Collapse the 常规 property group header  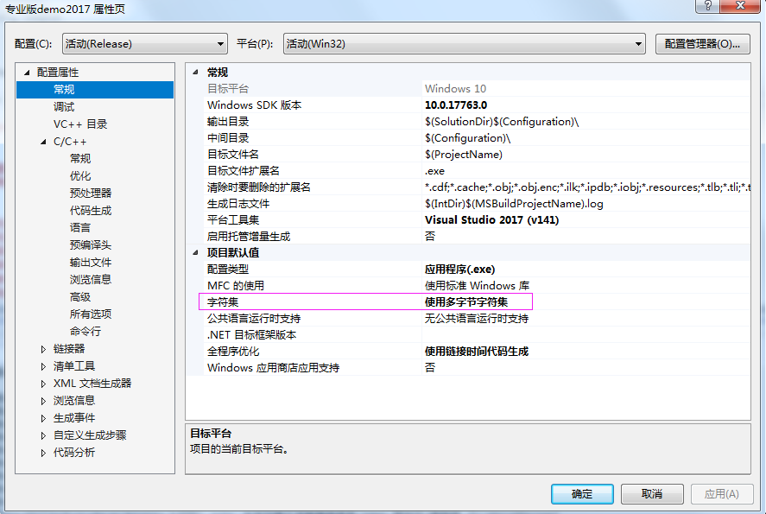click(x=198, y=72)
